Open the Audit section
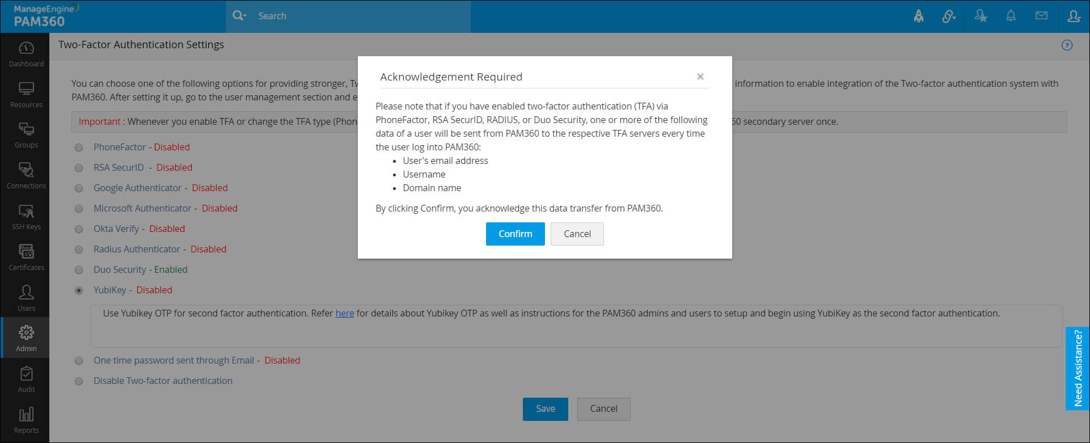The width and height of the screenshot is (1090, 443). (x=26, y=379)
